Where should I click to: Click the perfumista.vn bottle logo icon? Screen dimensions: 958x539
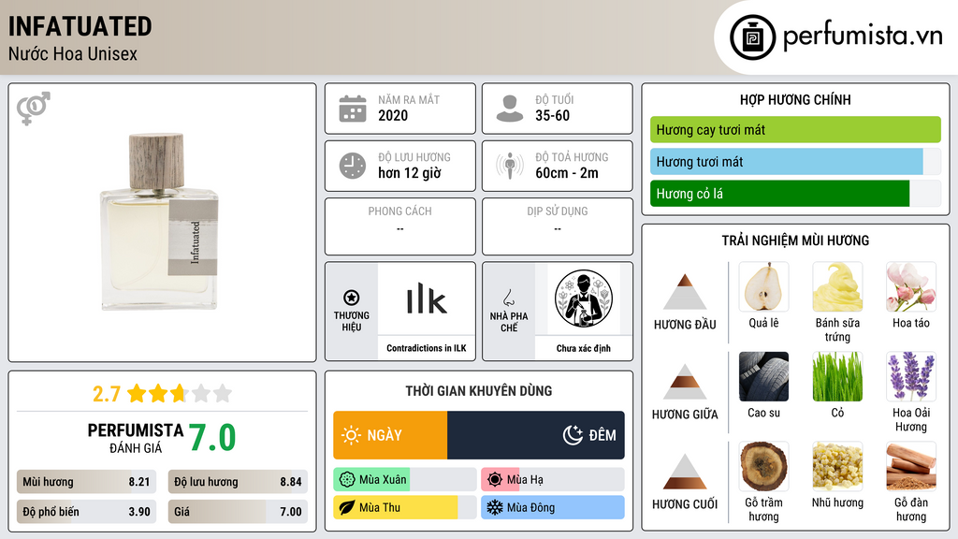pos(752,37)
